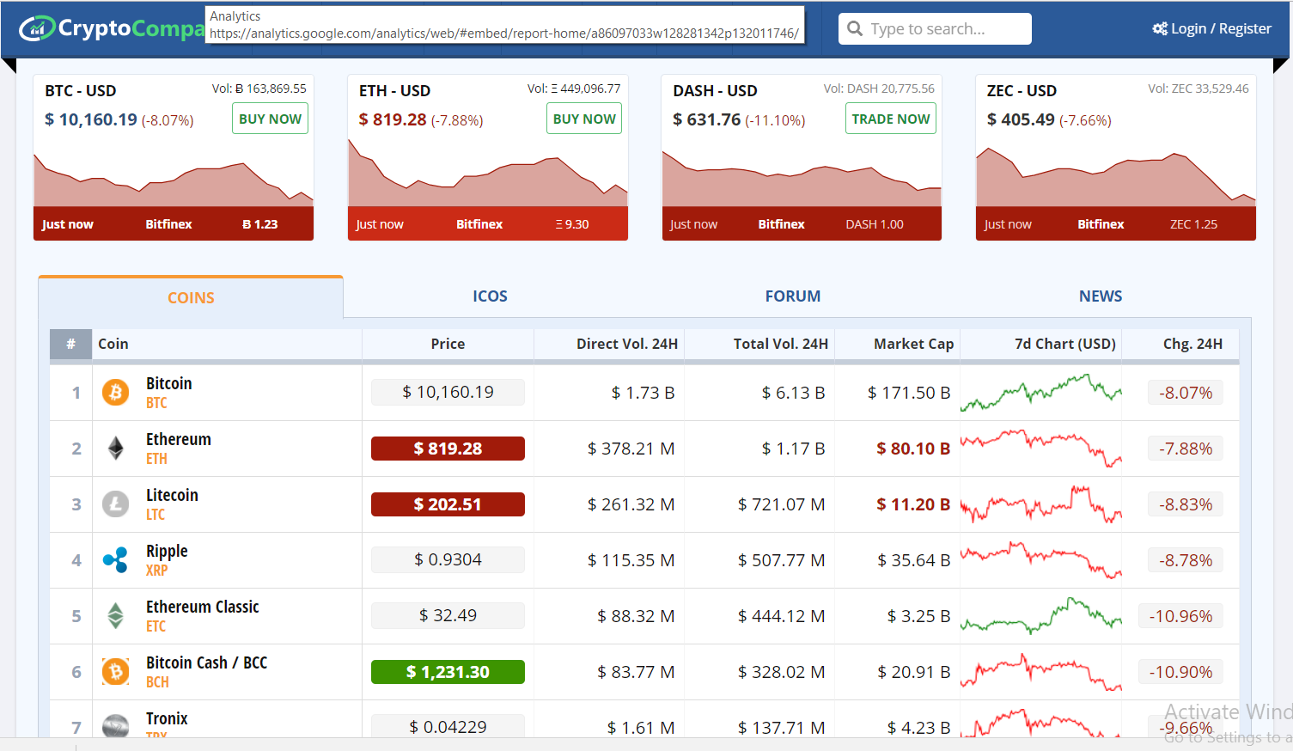Click the Bitcoin coin icon
The width and height of the screenshot is (1293, 751).
pyautogui.click(x=115, y=393)
